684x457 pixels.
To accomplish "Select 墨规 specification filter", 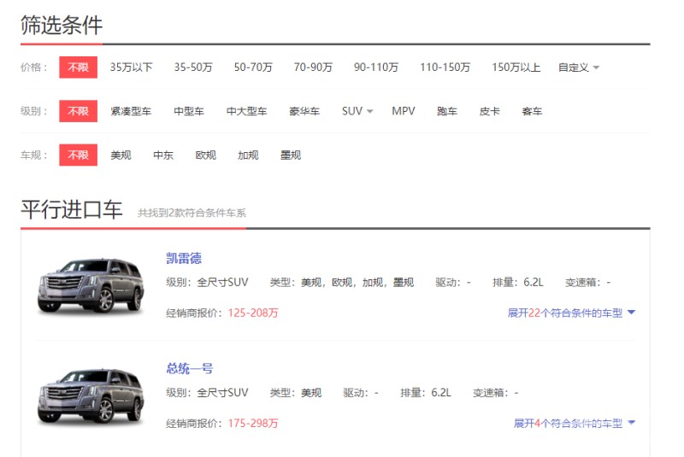I will 291,155.
